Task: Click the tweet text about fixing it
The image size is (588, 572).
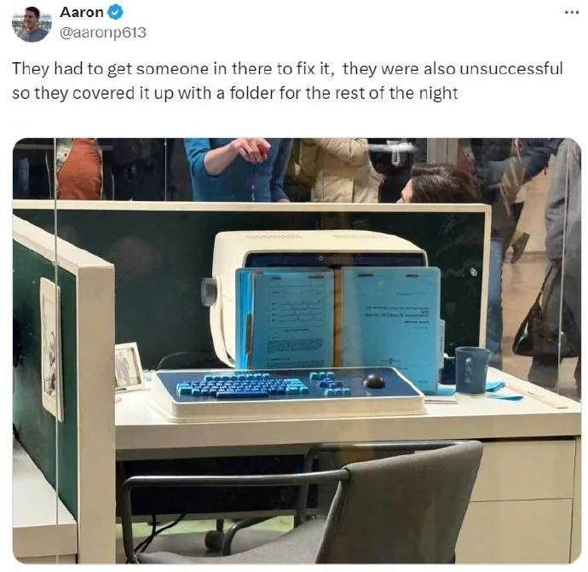Action: click(x=287, y=81)
